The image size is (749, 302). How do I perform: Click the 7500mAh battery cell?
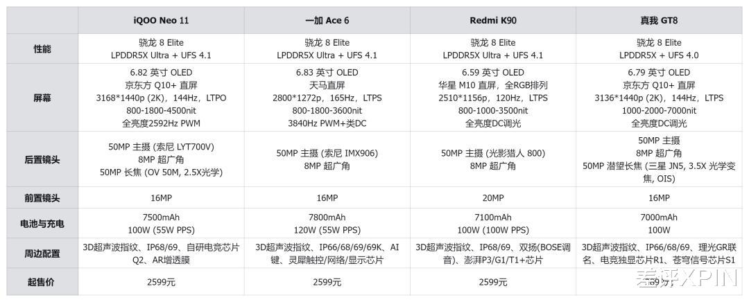[x=160, y=223]
